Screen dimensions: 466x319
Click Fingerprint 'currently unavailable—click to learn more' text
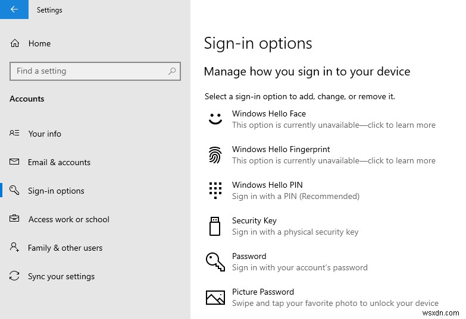coord(334,160)
